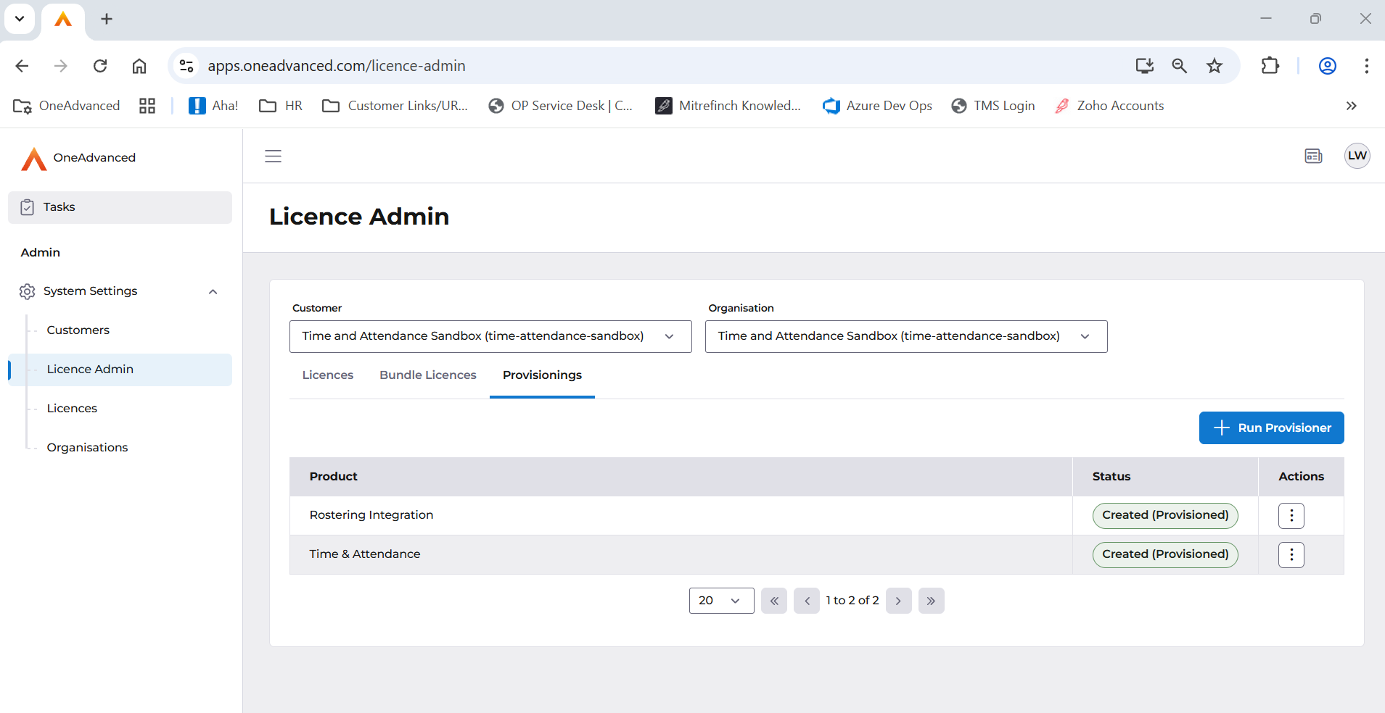Viewport: 1385px width, 713px height.
Task: Show more bookmarks with double chevron
Action: [x=1351, y=106]
